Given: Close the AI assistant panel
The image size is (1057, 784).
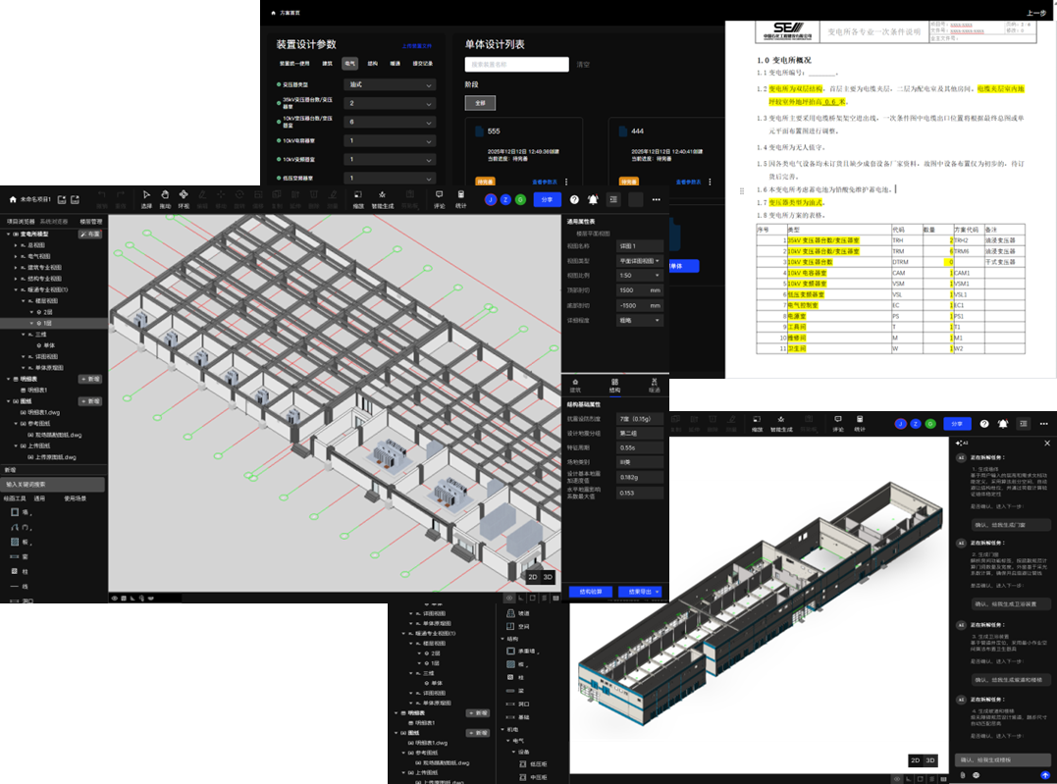Looking at the screenshot, I should point(1047,443).
